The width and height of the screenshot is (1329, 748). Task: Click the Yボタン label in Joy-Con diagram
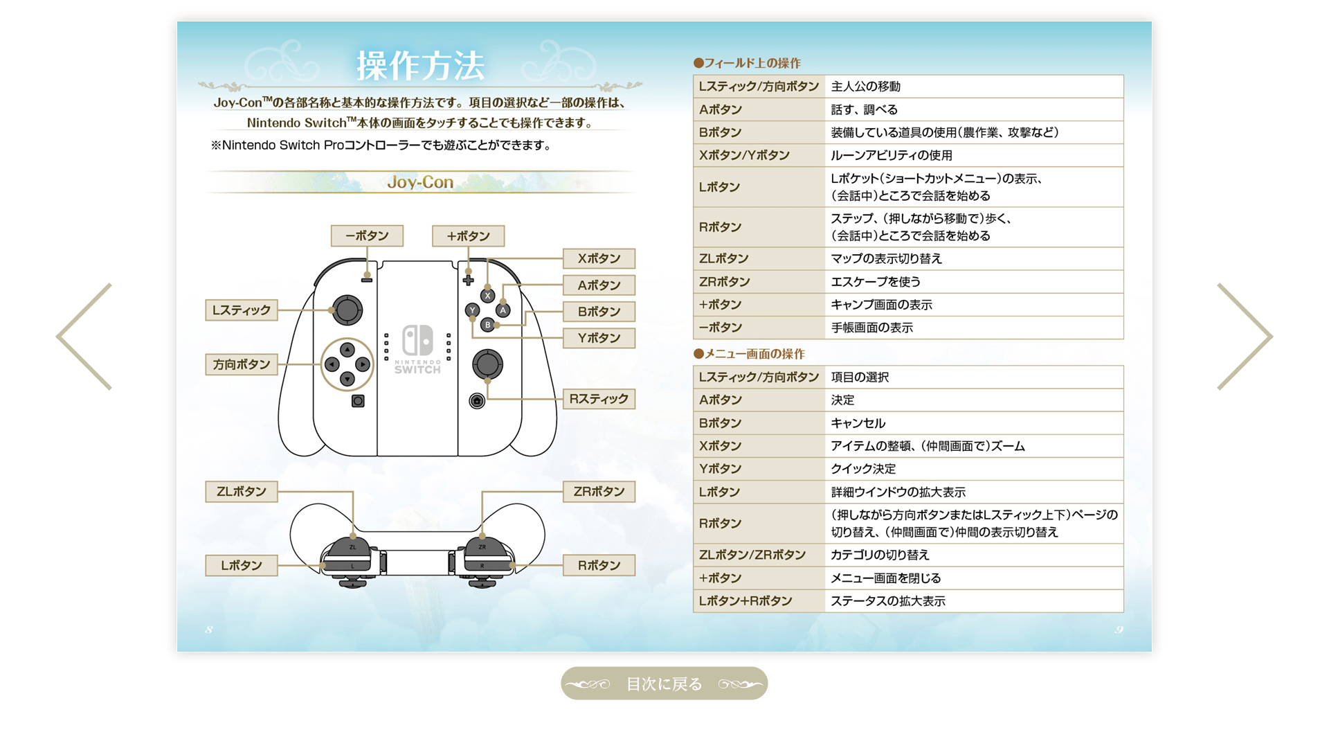coord(599,338)
